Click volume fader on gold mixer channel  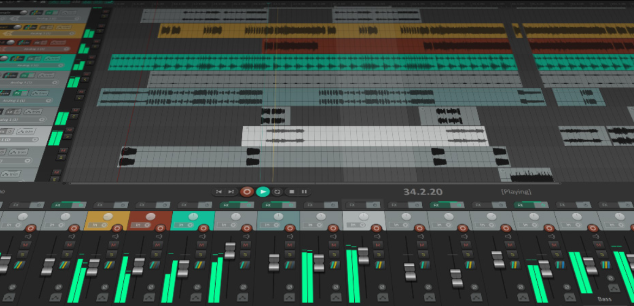click(92, 267)
